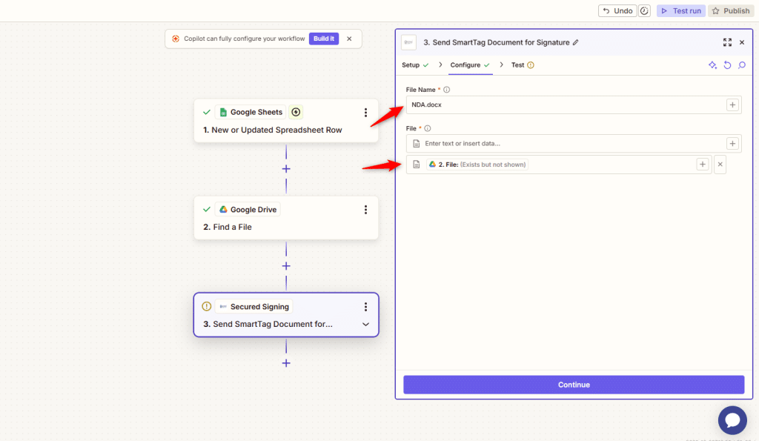Click the Configure step checkmark indicator
Viewport: 759px width, 441px height.
pyautogui.click(x=488, y=64)
